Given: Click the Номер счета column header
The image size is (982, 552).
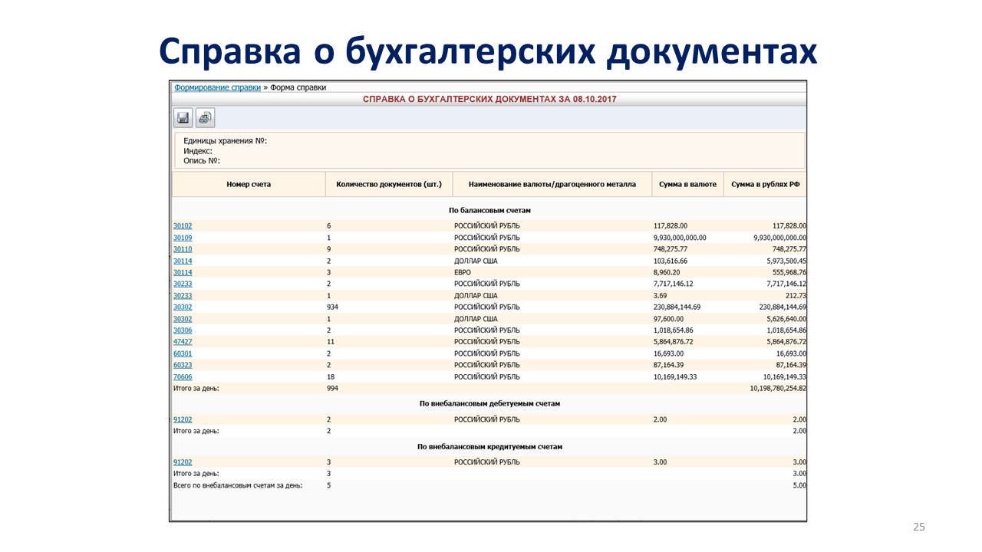Looking at the screenshot, I should [249, 184].
